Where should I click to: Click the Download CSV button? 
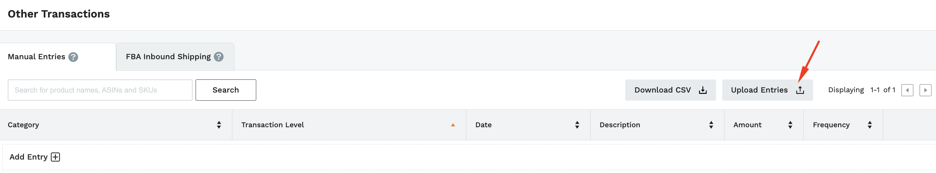(x=670, y=90)
